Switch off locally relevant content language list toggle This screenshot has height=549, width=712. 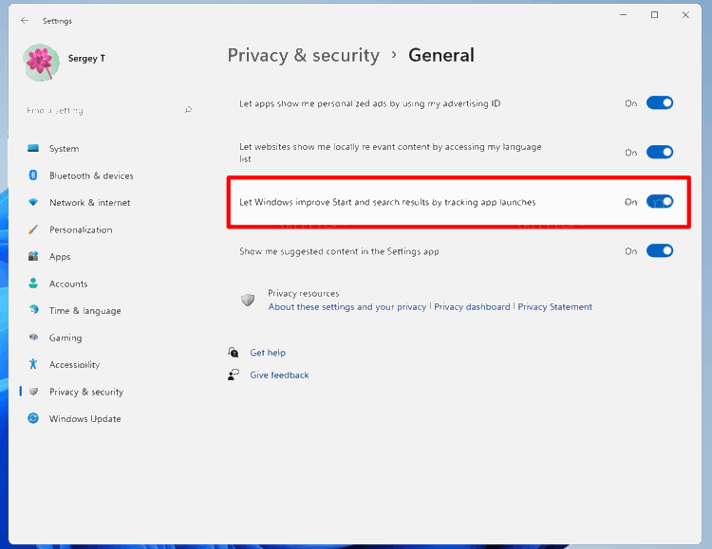coord(660,153)
